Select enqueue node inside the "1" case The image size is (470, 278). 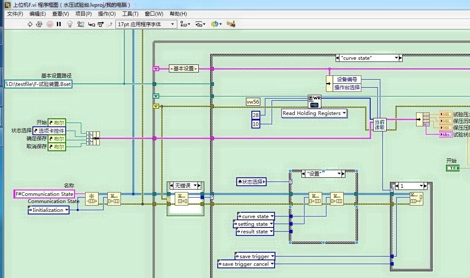pos(417,198)
